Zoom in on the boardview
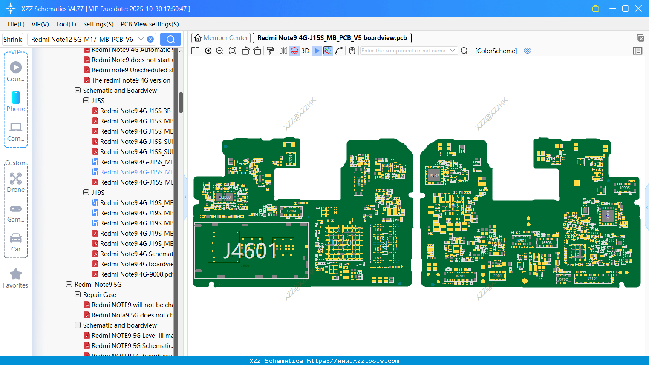This screenshot has width=649, height=365. pos(208,51)
